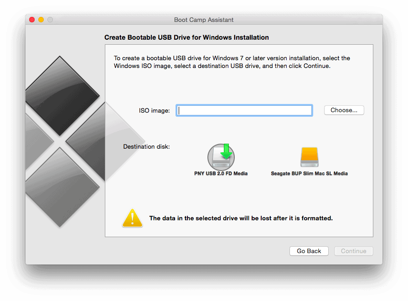Click inside the ISO image text field
The image size is (408, 301).
(x=244, y=110)
